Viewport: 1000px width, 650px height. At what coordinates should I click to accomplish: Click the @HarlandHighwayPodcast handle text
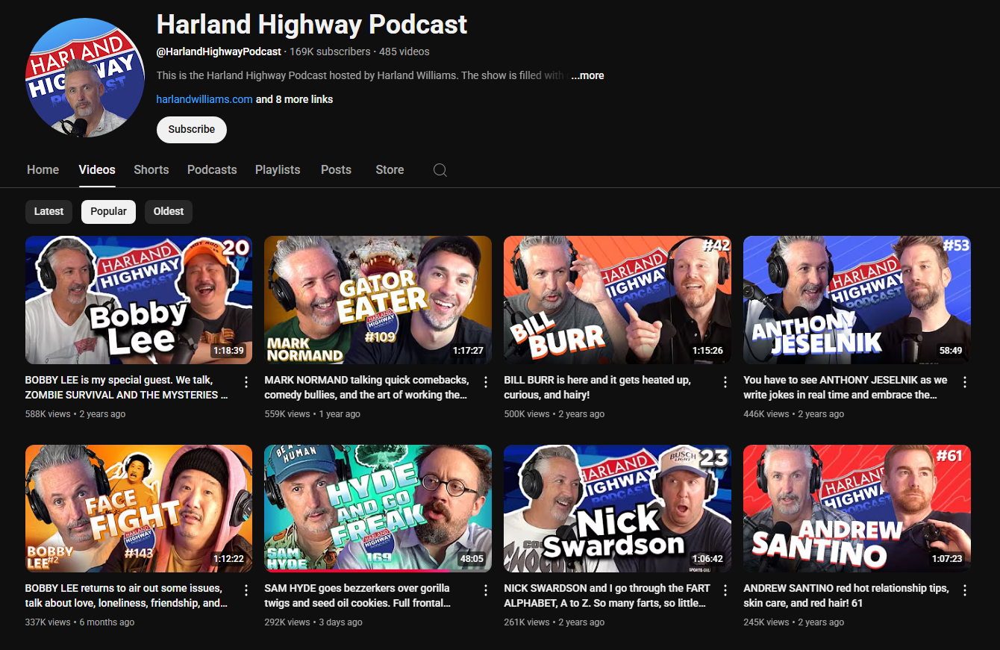219,51
